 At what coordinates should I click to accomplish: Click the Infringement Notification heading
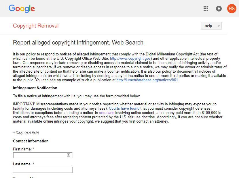pos(35,88)
